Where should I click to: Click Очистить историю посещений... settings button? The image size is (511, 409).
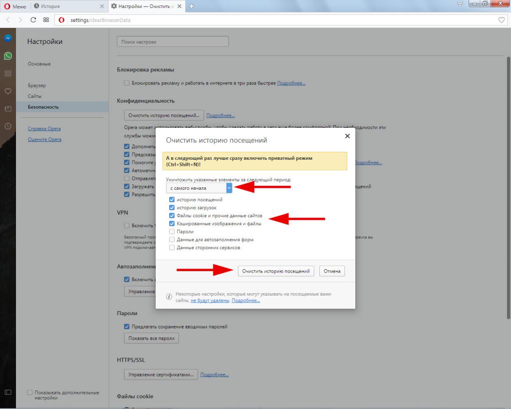164,115
